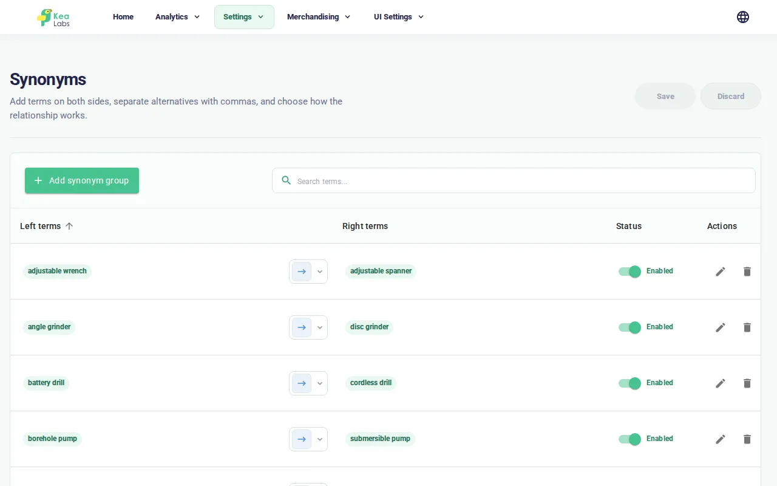Viewport: 777px width, 486px height.
Task: Open the language globe icon
Action: pyautogui.click(x=743, y=17)
